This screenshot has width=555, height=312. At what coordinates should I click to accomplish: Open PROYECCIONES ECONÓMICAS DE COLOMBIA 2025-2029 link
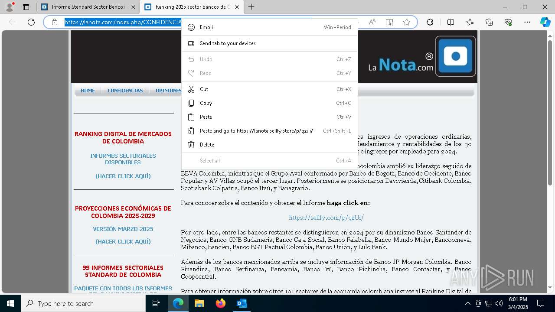[x=123, y=212]
